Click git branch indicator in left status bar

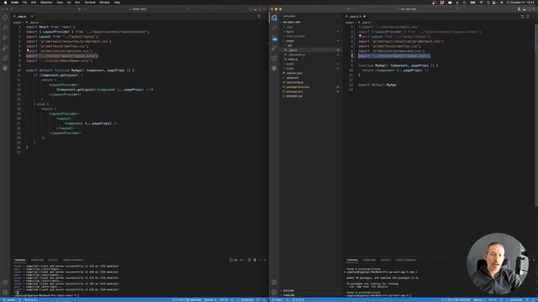[x=9, y=300]
